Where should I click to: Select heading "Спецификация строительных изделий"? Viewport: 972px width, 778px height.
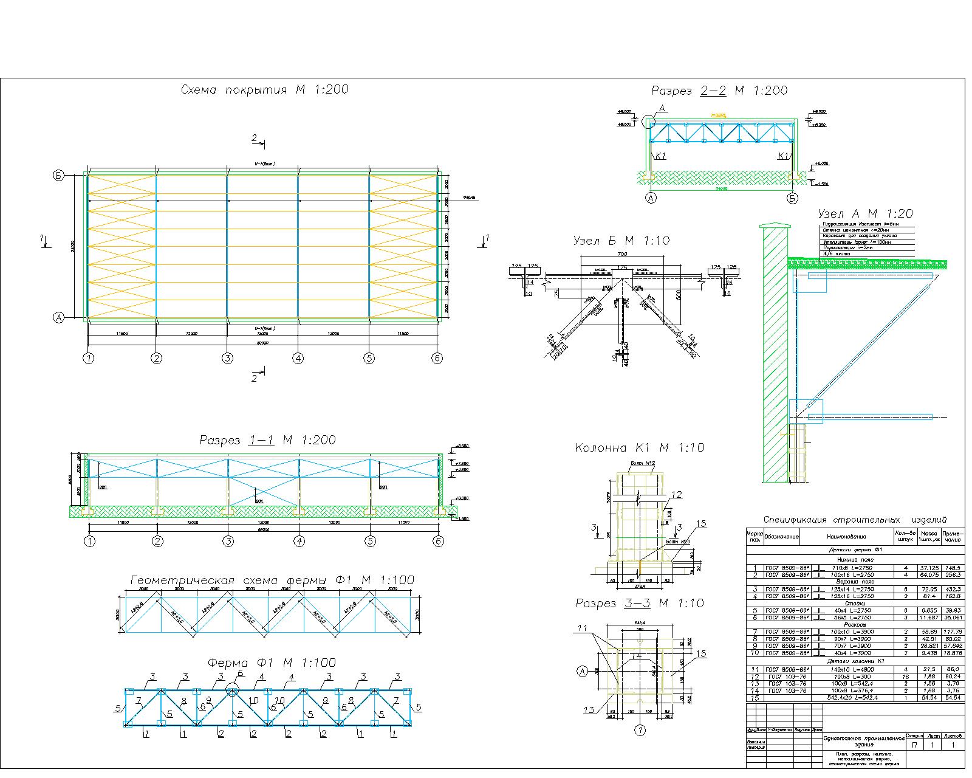pyautogui.click(x=855, y=520)
